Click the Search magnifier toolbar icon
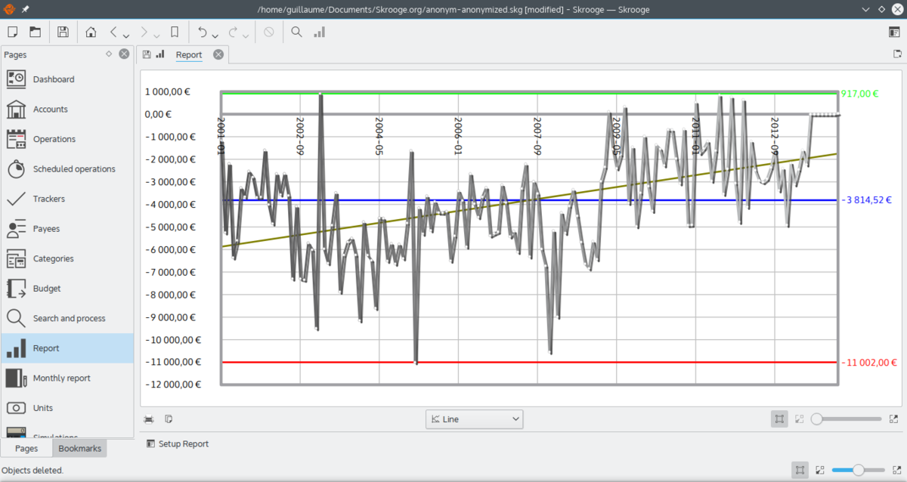Viewport: 907px width, 482px height. pos(296,32)
